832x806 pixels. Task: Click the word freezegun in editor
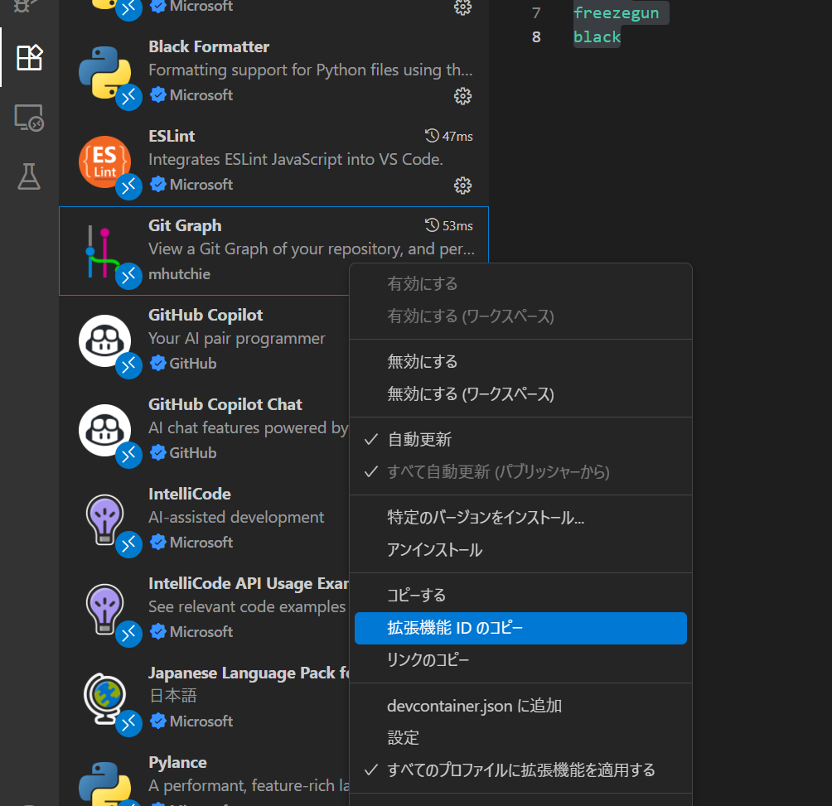coord(616,12)
